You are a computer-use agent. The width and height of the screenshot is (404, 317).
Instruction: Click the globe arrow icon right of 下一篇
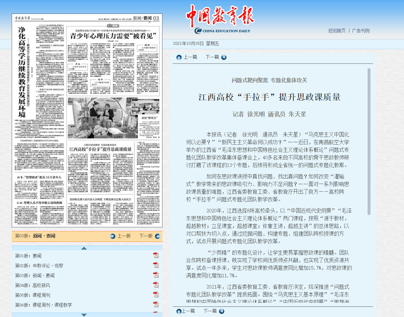pyautogui.click(x=223, y=57)
